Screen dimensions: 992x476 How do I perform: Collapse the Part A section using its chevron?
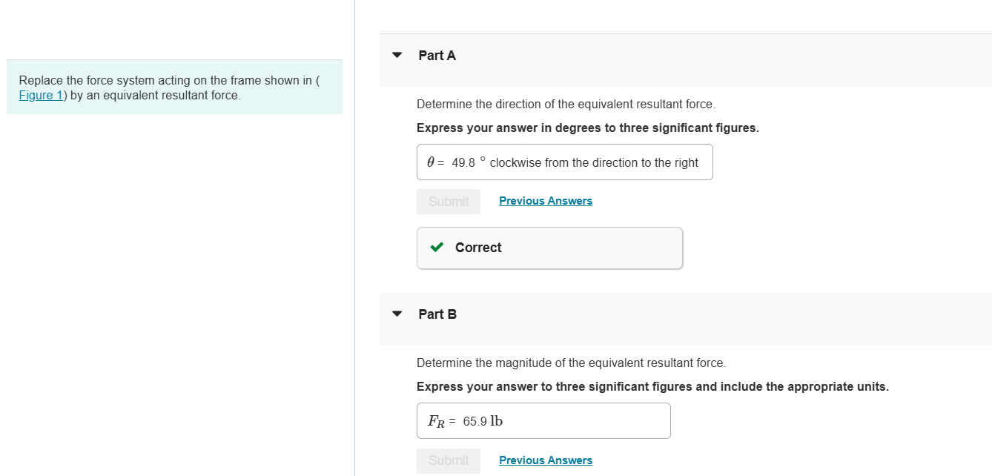pyautogui.click(x=397, y=55)
